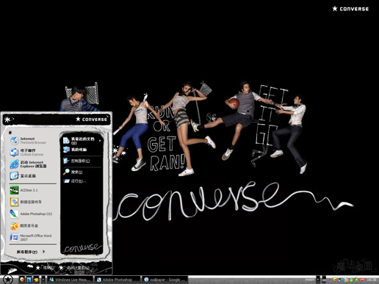The height and width of the screenshot is (284, 379).
Task: Open Control Panel menu entry
Action: tap(76, 161)
